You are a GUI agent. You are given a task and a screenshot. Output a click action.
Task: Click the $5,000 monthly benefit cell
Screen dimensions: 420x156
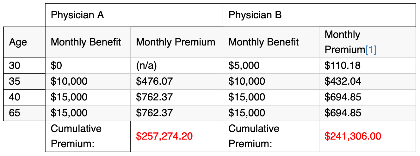click(271, 66)
